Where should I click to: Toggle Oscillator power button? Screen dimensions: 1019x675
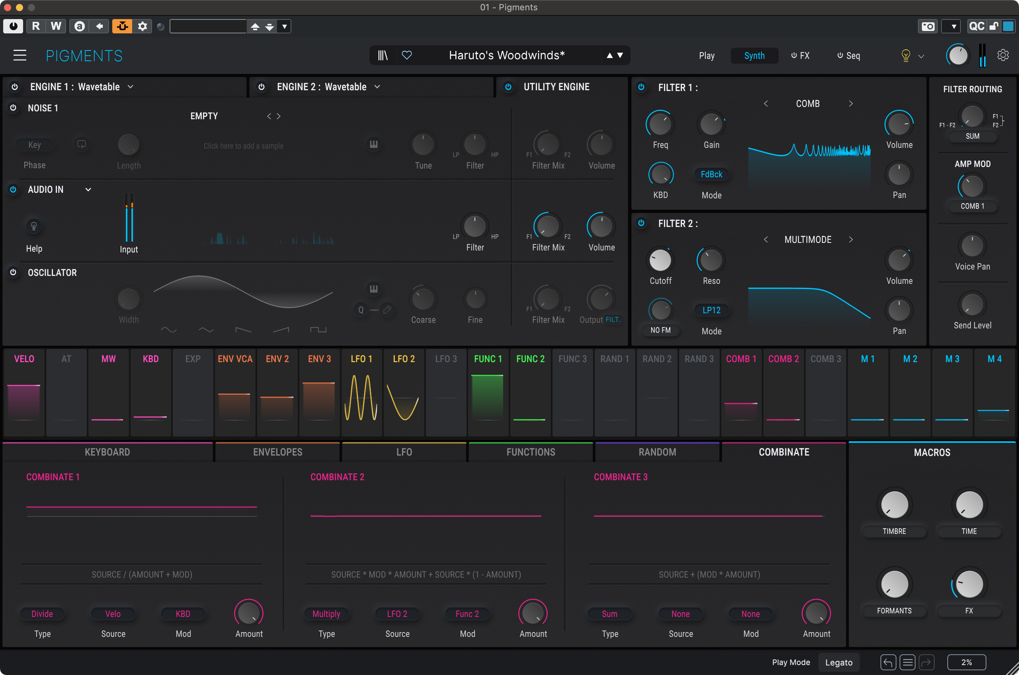pos(14,272)
